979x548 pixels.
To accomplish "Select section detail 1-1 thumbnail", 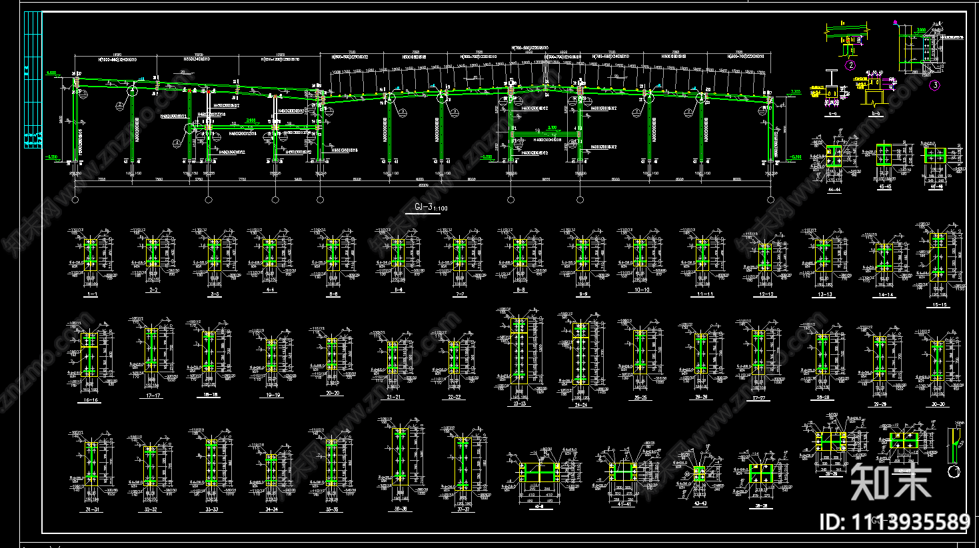I will coord(91,257).
